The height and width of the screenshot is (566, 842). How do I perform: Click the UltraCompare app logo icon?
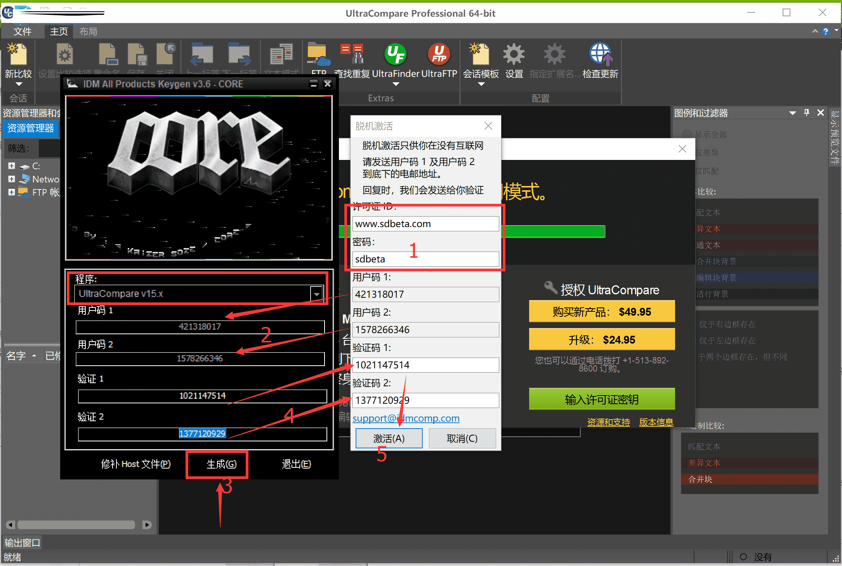coord(7,12)
